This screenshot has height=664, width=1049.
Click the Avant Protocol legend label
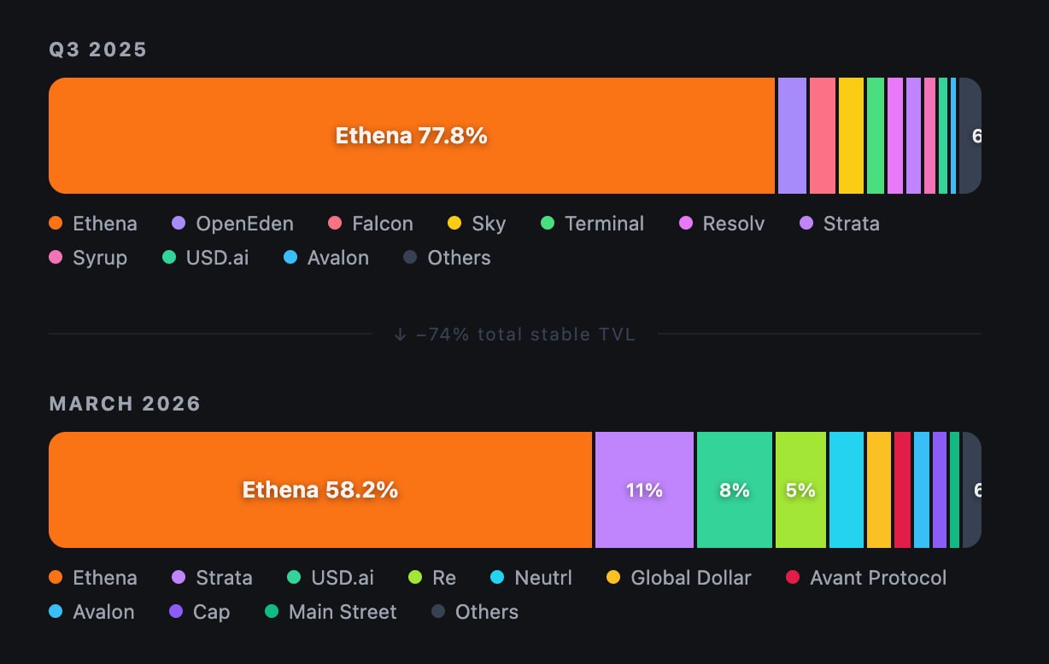point(878,578)
